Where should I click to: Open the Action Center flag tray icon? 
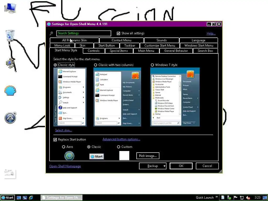click(236, 197)
